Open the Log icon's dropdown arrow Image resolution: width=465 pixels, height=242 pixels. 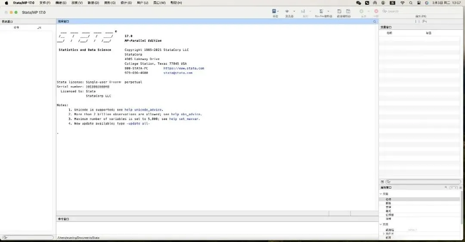(278, 11)
